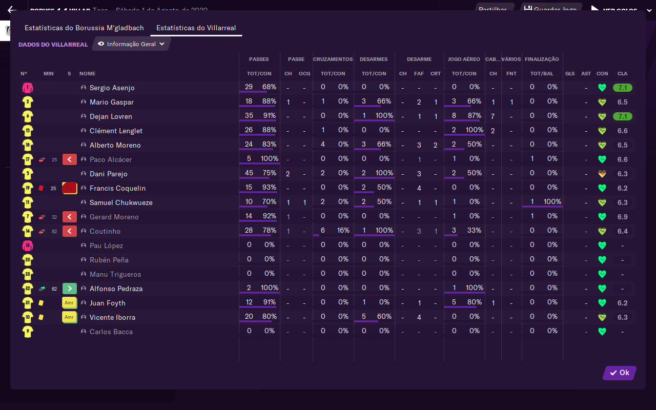656x410 pixels.
Task: Click Paco Alcácer's substitution arrows icon
Action: click(42, 159)
